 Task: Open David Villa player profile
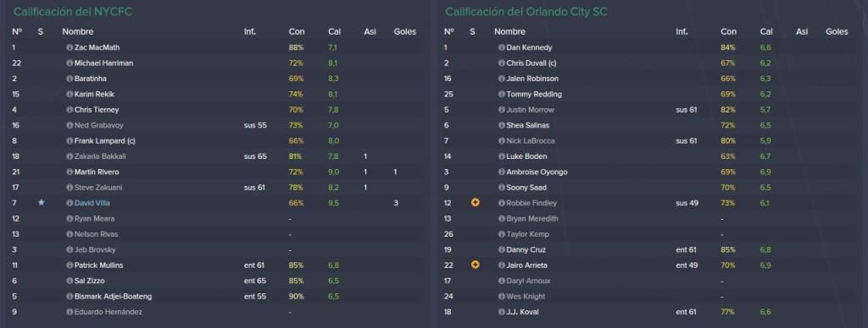coord(92,203)
